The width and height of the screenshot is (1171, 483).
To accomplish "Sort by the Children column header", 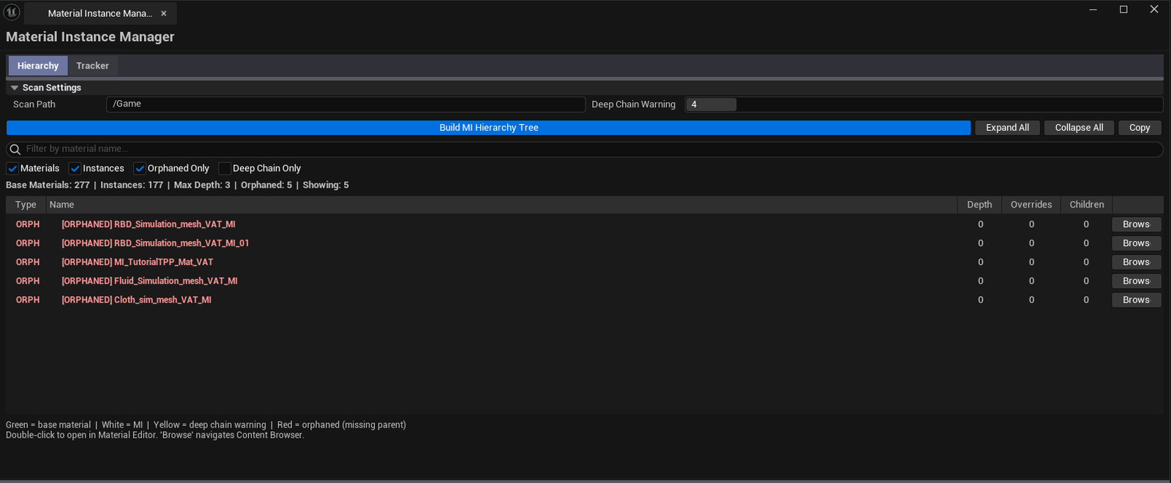I will 1087,205.
